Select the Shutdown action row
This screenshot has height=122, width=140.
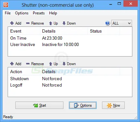70,79
